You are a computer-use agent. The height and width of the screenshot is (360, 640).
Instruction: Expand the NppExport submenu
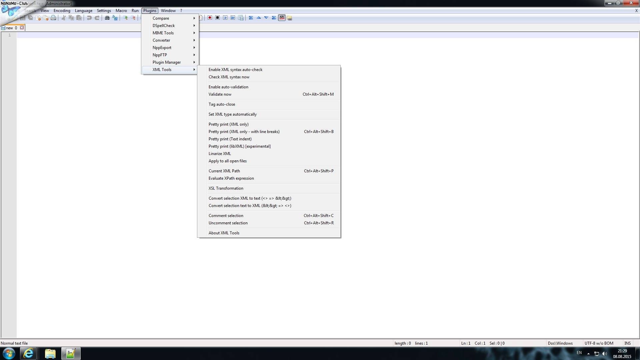[170, 48]
